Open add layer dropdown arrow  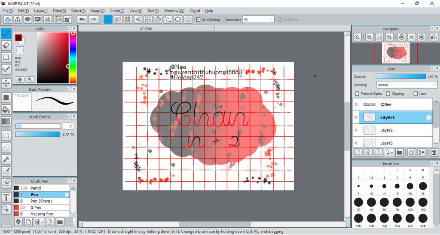tap(392, 153)
